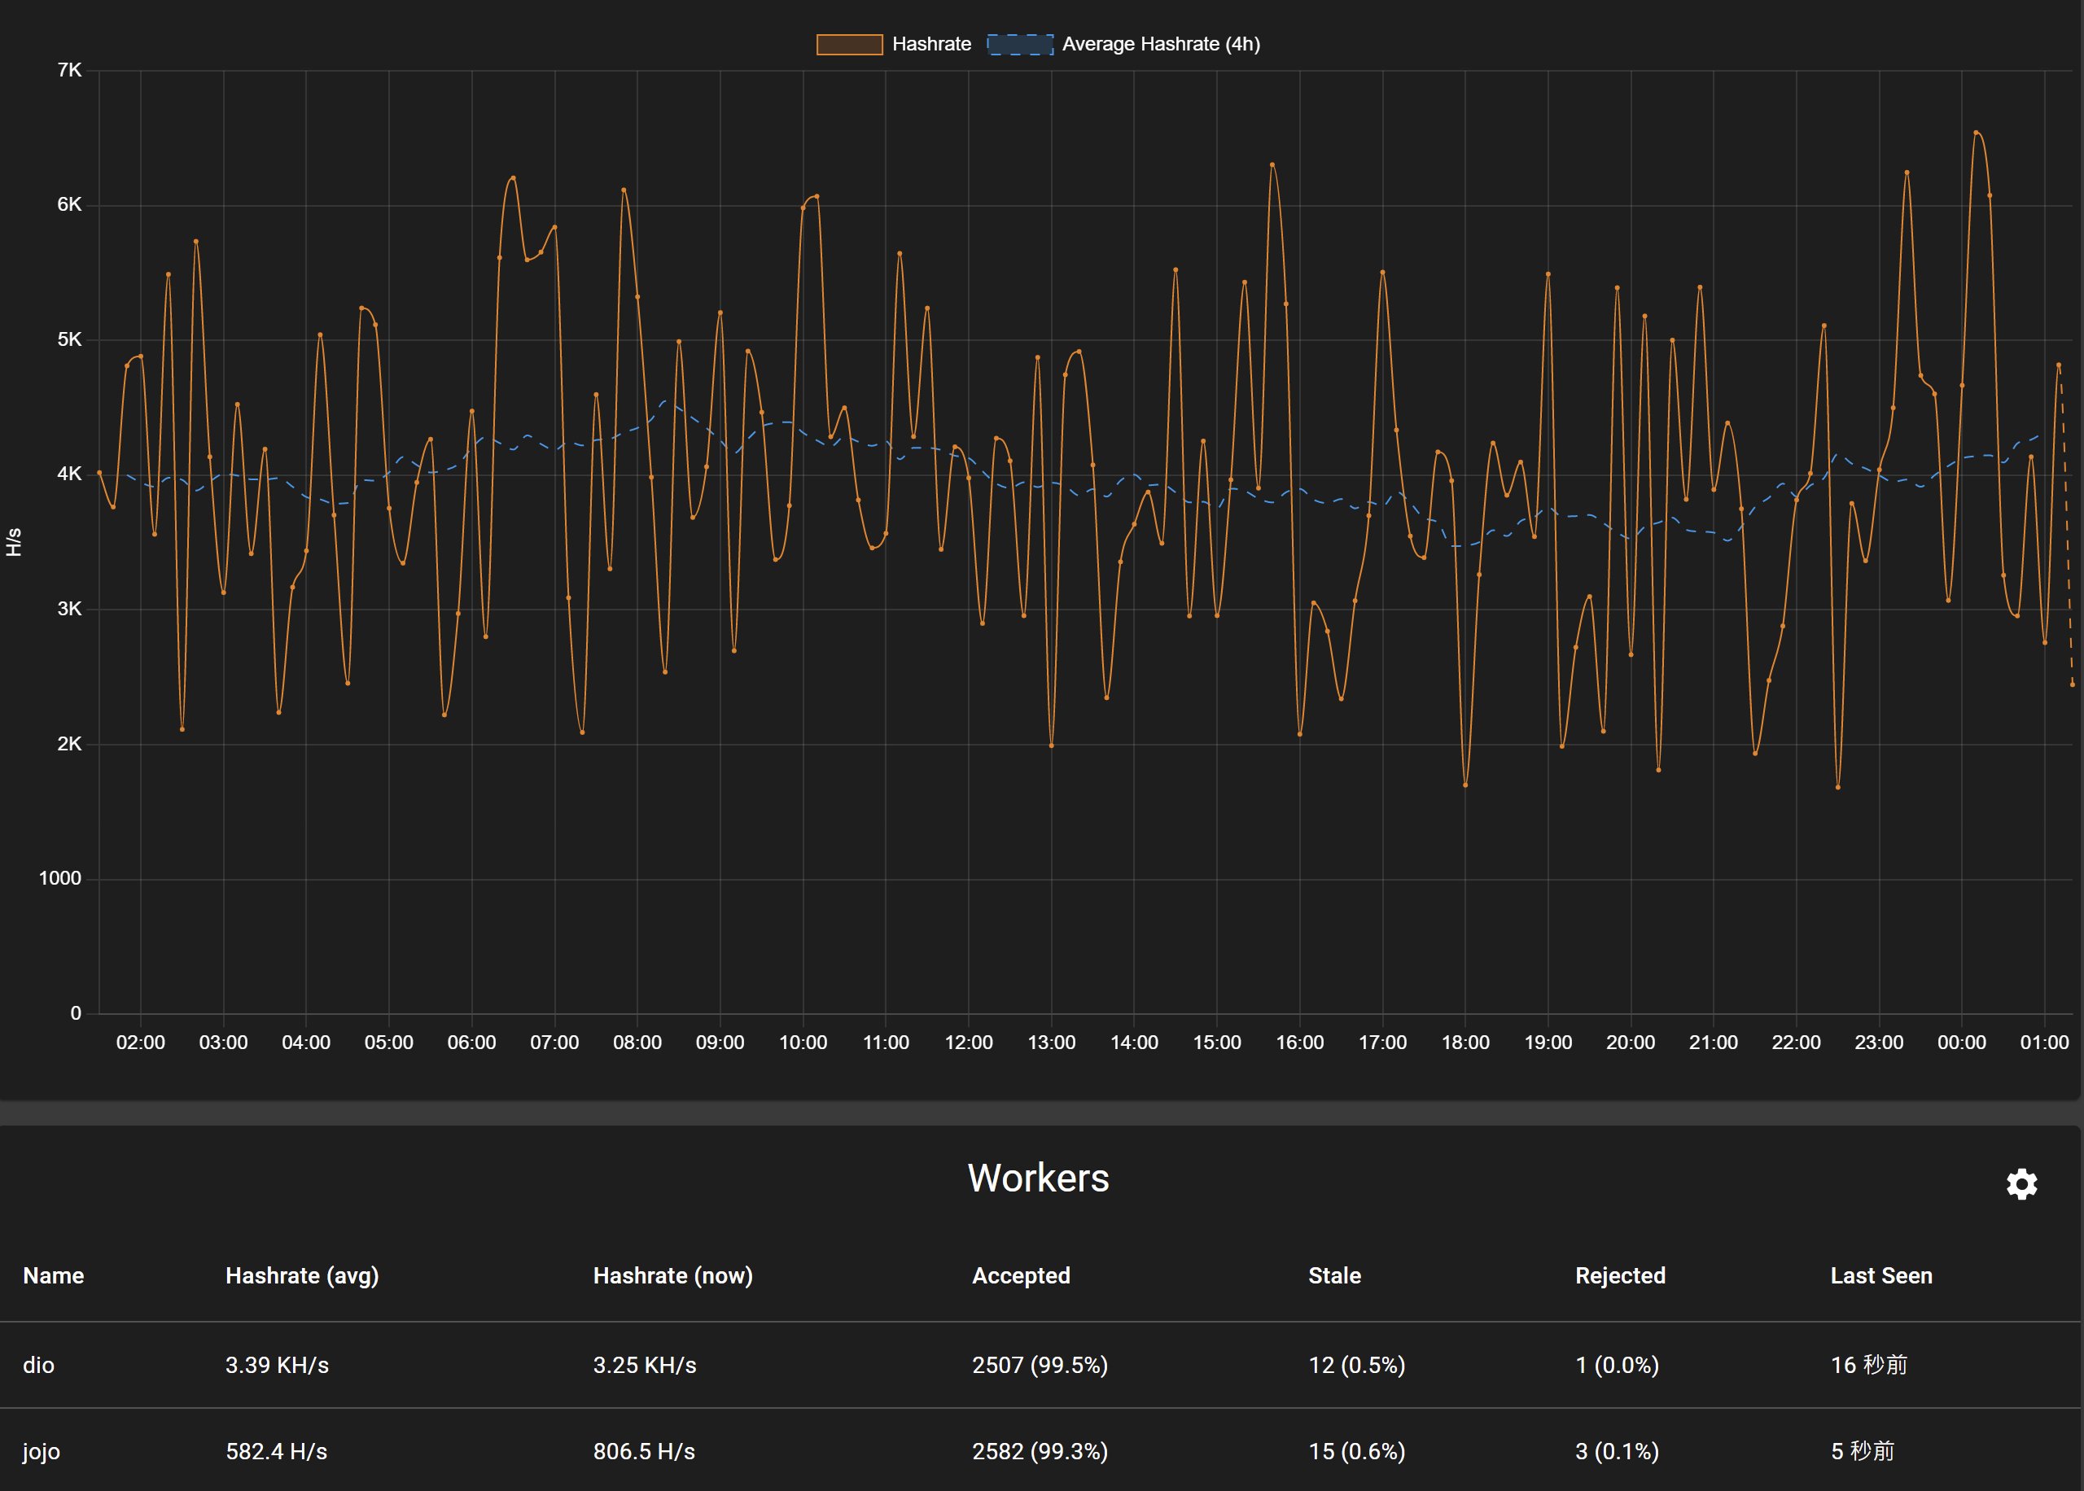Click the 18:00 x-axis time label
Screen dimensions: 2084x1491
pos(1465,1043)
